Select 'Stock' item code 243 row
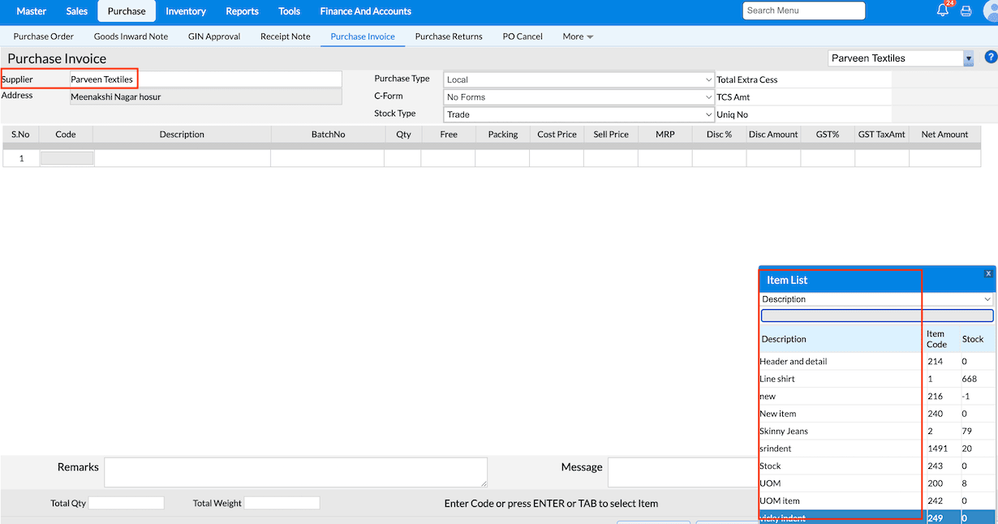Screen dimensions: 998x524 click(877, 466)
